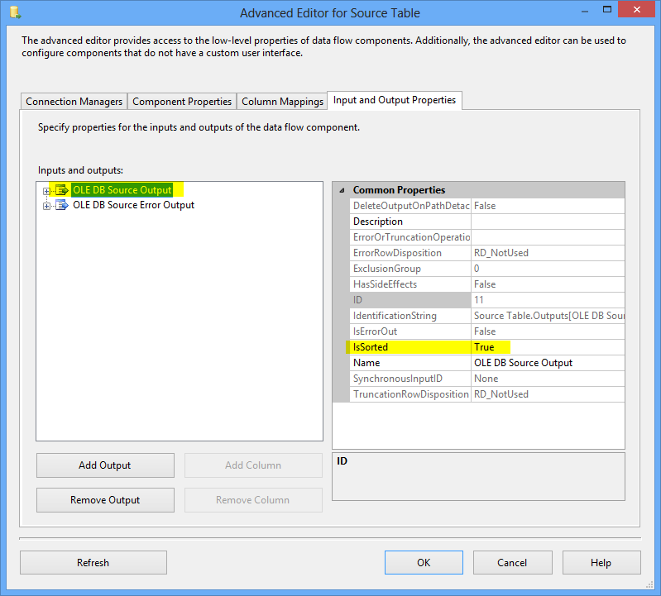Confirm changes with the OK button
661x596 pixels.
click(x=424, y=563)
